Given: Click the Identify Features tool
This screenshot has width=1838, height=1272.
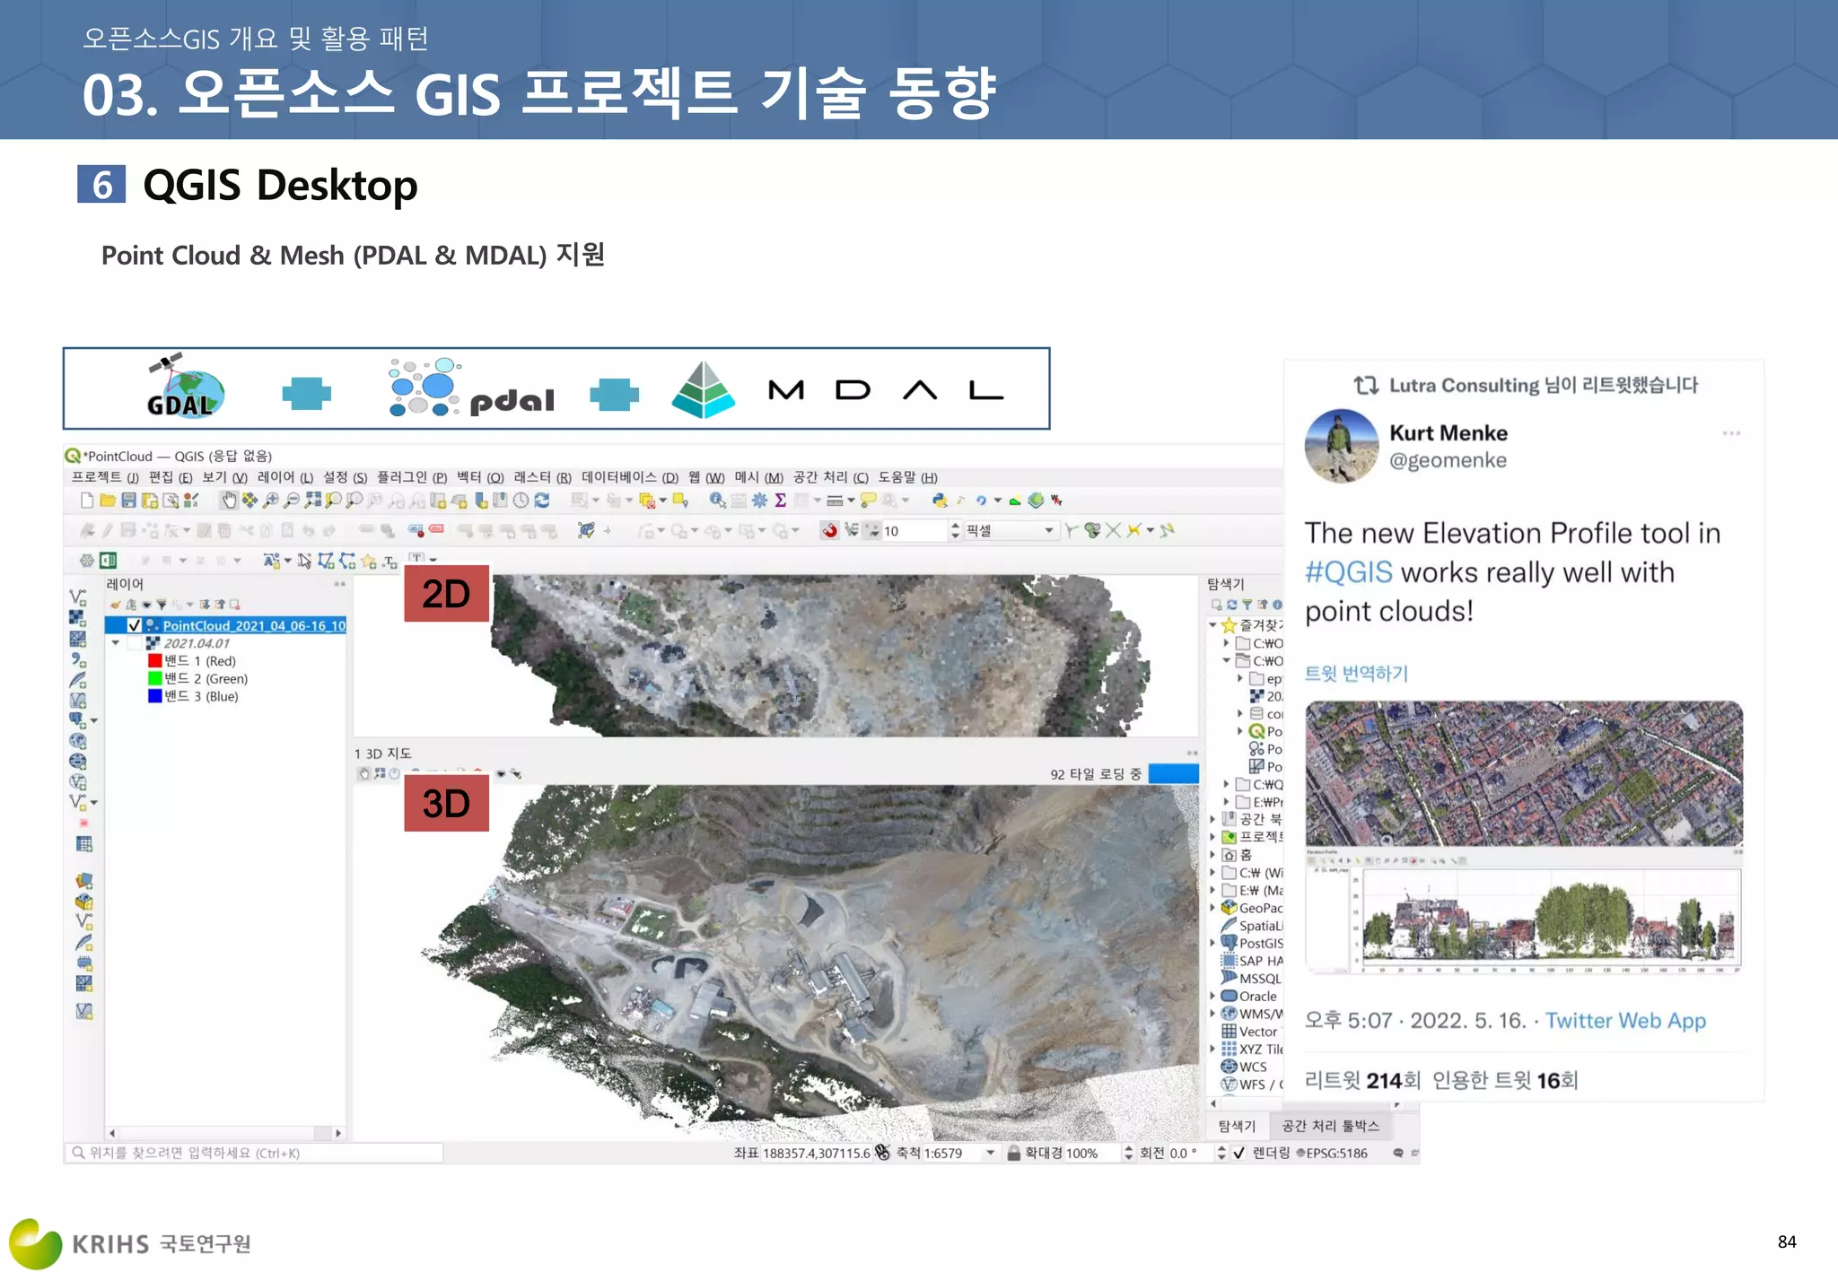Looking at the screenshot, I should pos(716,501).
